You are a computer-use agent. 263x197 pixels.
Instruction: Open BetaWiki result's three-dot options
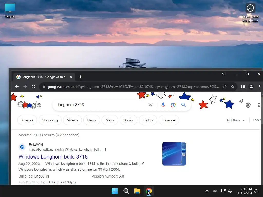click(106, 150)
